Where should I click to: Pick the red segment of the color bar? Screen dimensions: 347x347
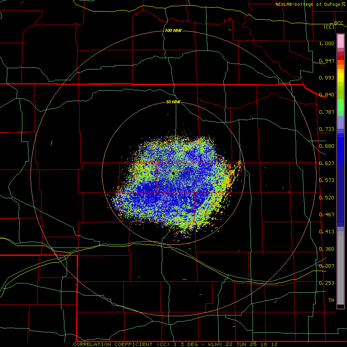pyautogui.click(x=340, y=58)
